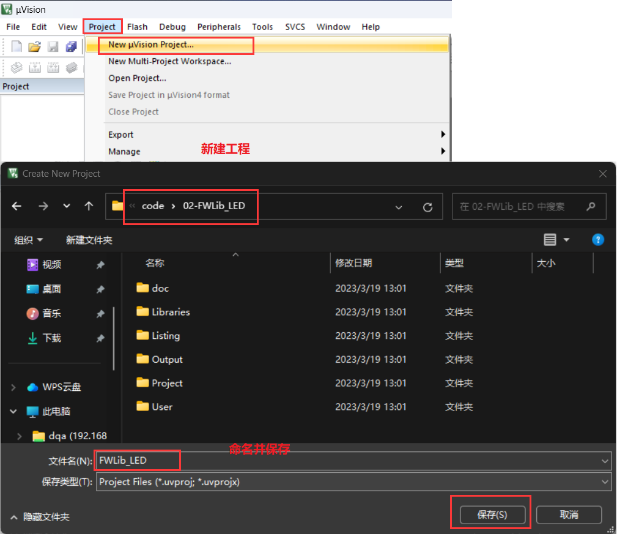This screenshot has width=617, height=534.
Task: Close the Create New Project dialog
Action: click(x=602, y=174)
